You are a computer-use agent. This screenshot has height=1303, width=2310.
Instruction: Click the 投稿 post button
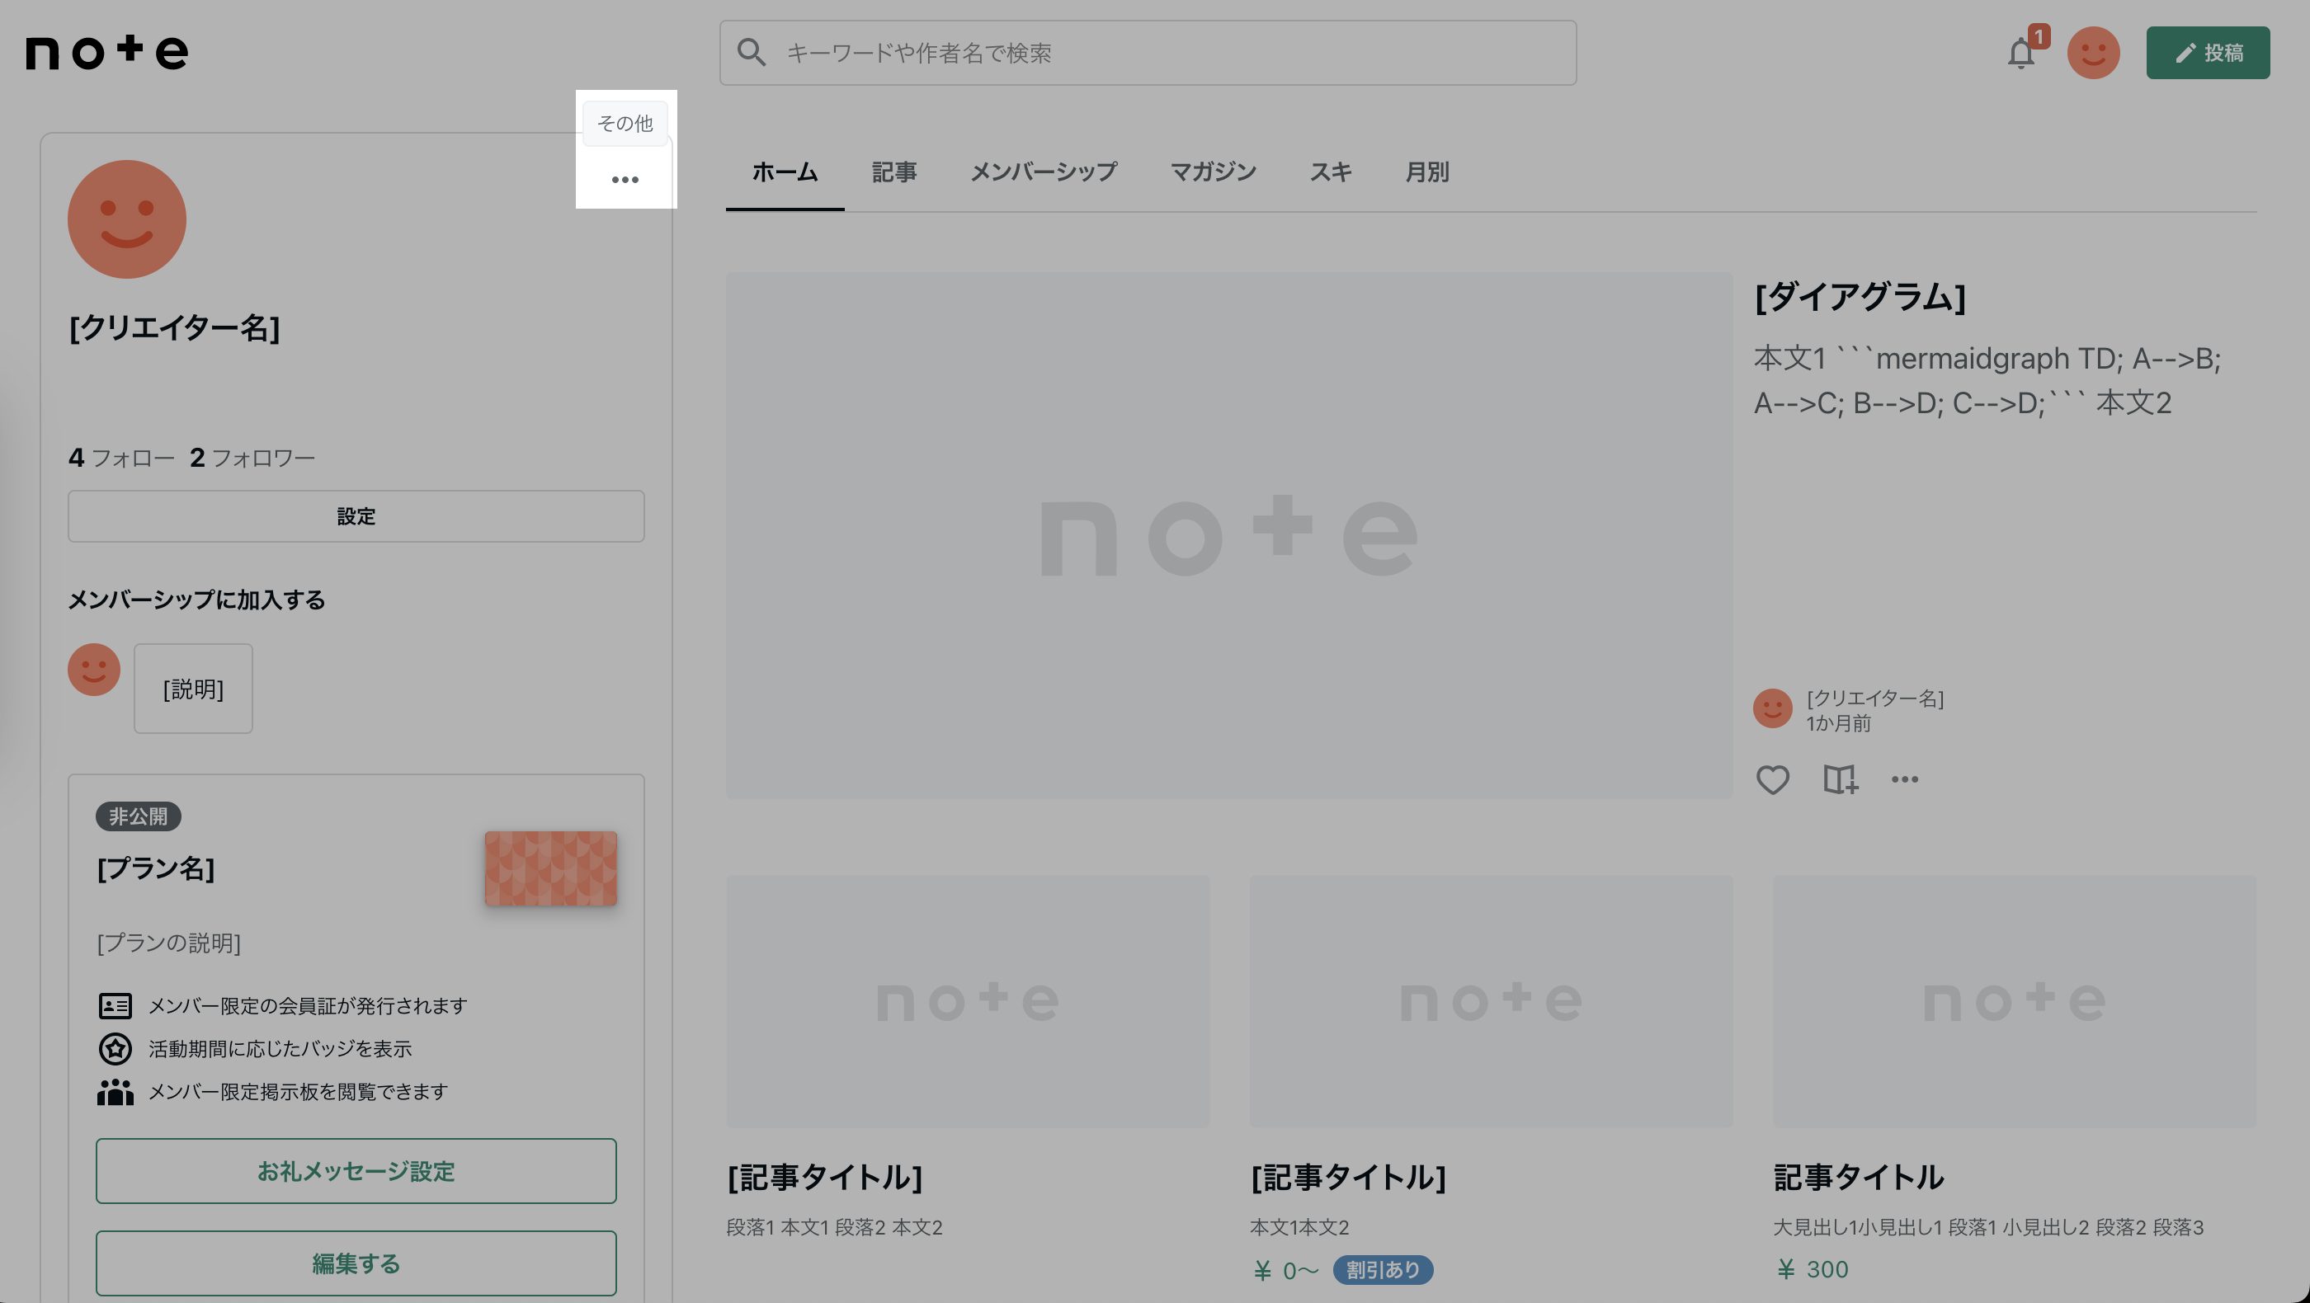[2208, 53]
